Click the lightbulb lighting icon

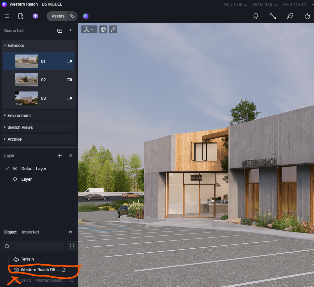256,16
